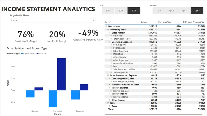Collapse the bold Interest Income group
Viewport: 207px width, 116px height.
(109, 94)
